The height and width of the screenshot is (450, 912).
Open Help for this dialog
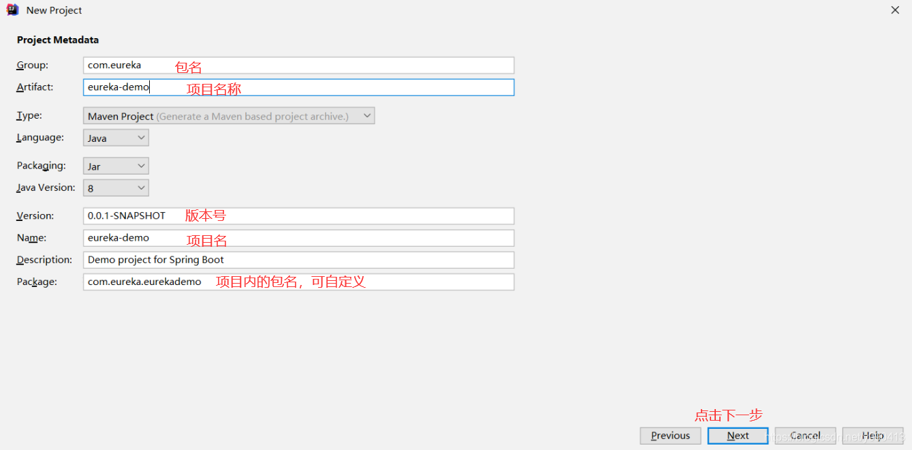(x=872, y=436)
